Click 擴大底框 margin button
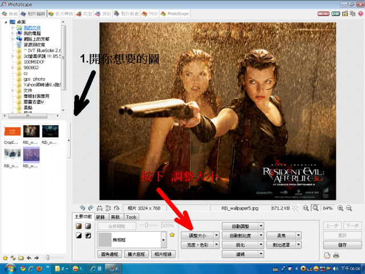Image resolution: width=365 pixels, height=274 pixels. pyautogui.click(x=136, y=254)
